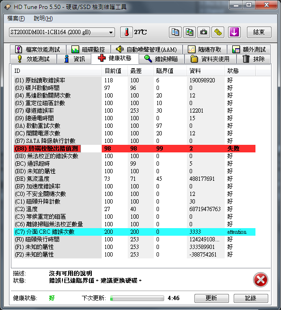Select the (C5) 等候重定的磁區 row
Image resolution: width=281 pixels, height=310 pixels.
[x=134, y=217]
